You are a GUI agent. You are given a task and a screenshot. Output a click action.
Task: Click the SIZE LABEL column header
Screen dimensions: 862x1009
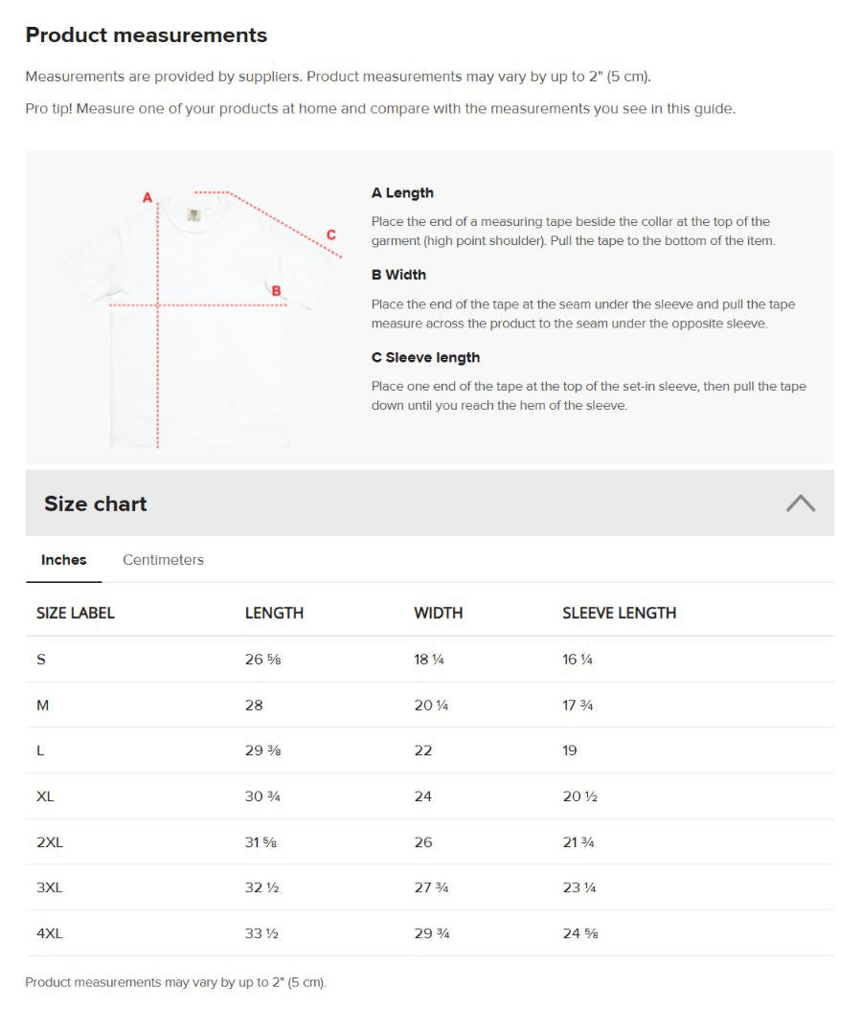pos(76,614)
